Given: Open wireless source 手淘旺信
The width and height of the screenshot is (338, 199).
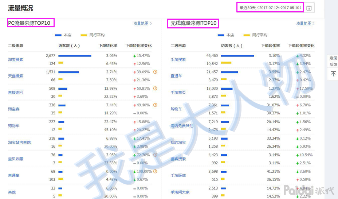Looking at the screenshot, I should click(178, 175).
